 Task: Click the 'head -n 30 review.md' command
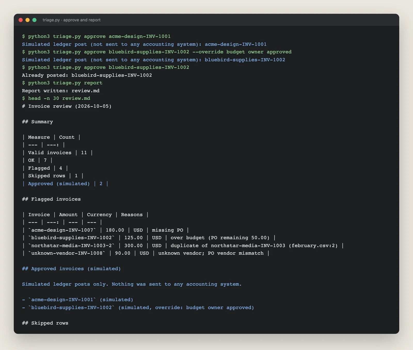(59, 98)
